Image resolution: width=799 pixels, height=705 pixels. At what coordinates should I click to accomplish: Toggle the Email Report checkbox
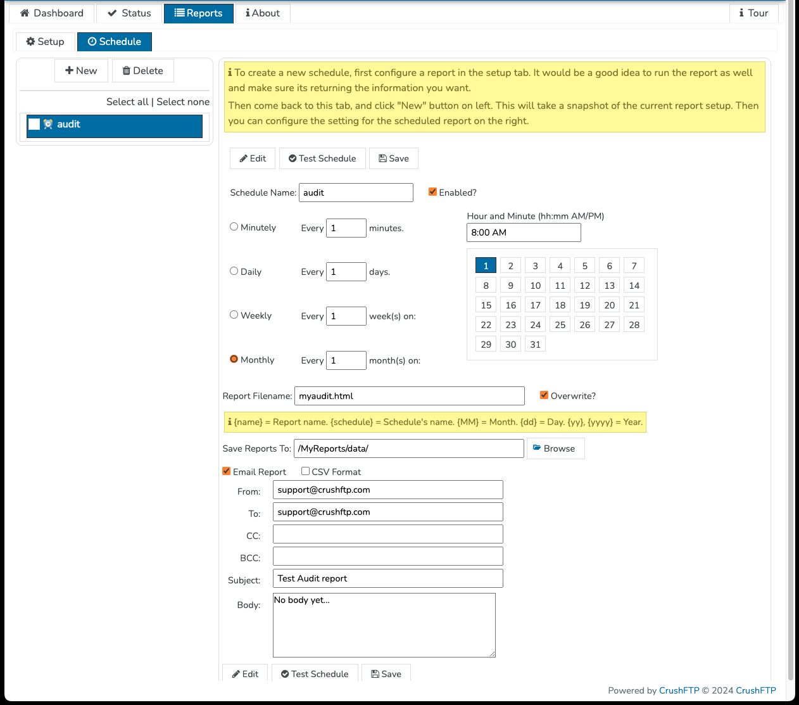point(227,471)
